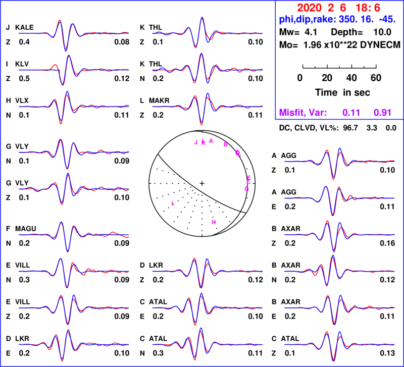Click the KLV Z waveform trace
This screenshot has height=367, width=404.
click(74, 70)
